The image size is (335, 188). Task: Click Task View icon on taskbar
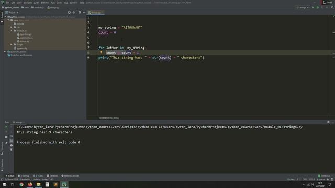[x=13, y=184]
